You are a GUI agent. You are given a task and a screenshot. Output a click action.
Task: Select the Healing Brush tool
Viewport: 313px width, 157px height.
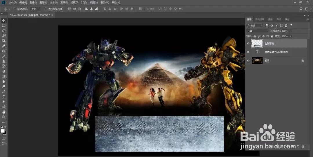3,51
